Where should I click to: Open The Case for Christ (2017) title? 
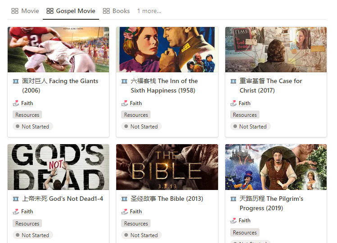(x=271, y=86)
